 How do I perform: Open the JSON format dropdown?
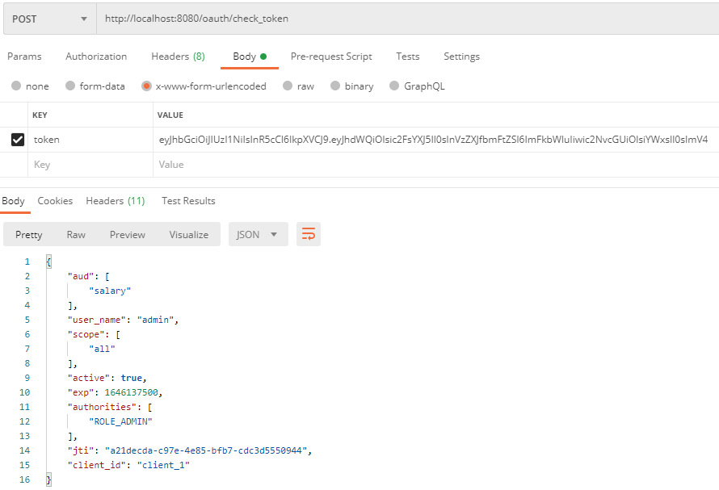(x=259, y=234)
